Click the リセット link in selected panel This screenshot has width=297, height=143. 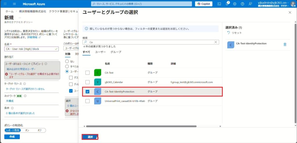pos(234,33)
